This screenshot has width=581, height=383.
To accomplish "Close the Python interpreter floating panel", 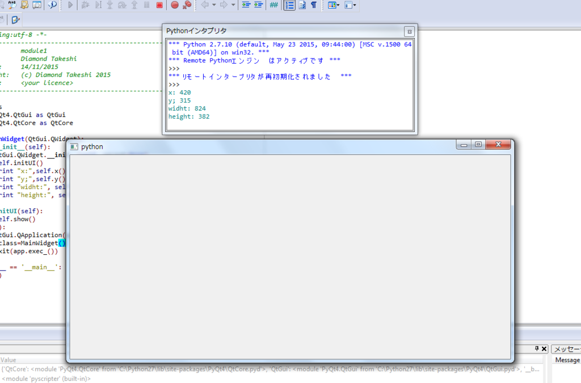I will pyautogui.click(x=410, y=31).
